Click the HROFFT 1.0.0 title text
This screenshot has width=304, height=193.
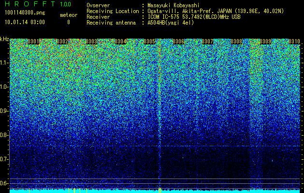click(x=38, y=4)
